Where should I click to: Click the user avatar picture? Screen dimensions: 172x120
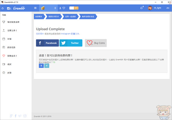click(x=150, y=8)
